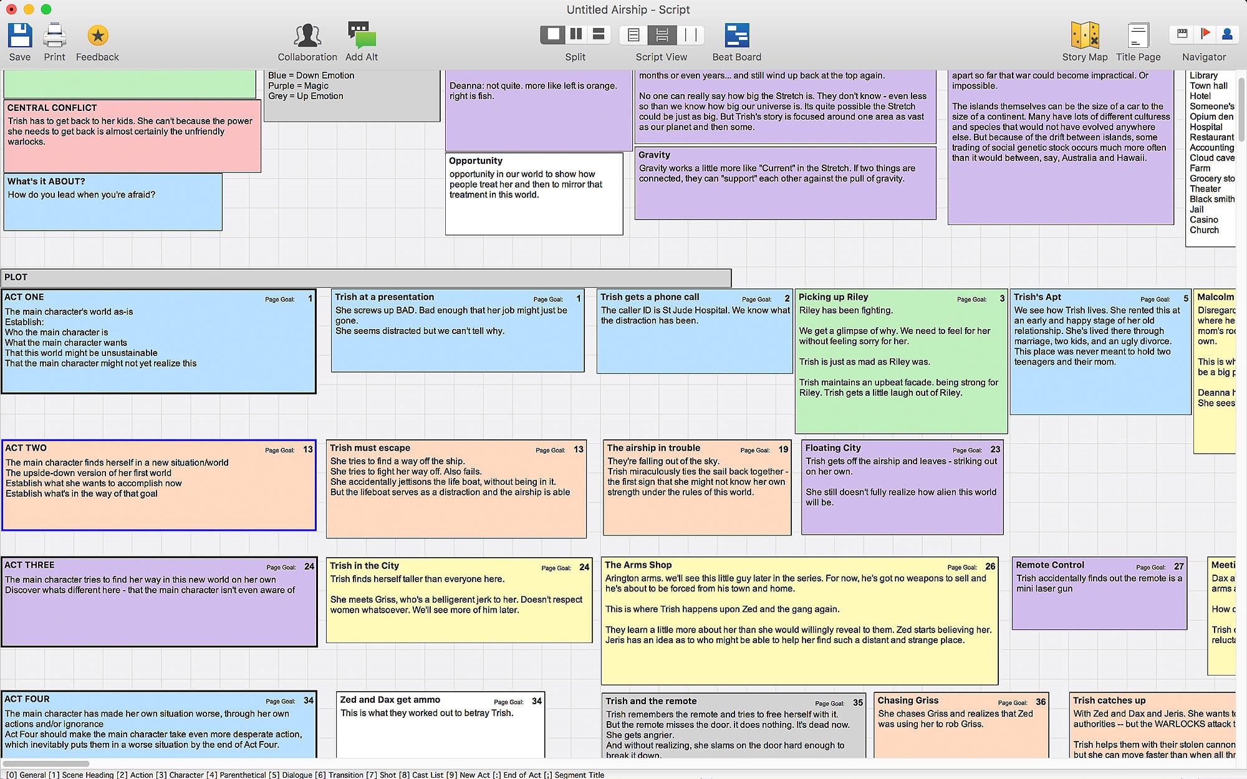Open Tags Navigator red flag icon
Screen dimensions: 1247x779
[x=1205, y=34]
